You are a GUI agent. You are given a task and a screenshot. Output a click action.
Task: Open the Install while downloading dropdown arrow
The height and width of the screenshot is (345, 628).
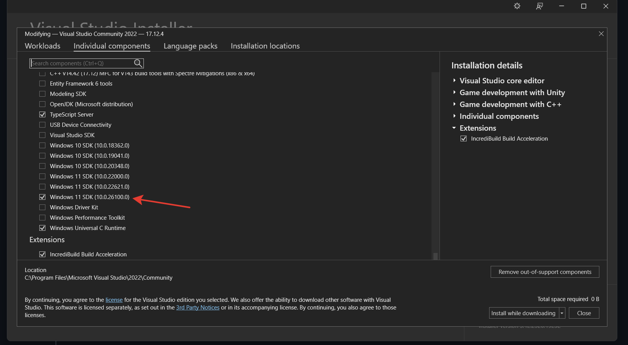(x=562, y=313)
